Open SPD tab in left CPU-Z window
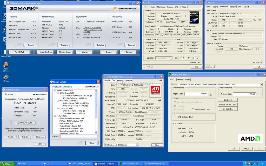 tap(177, 7)
